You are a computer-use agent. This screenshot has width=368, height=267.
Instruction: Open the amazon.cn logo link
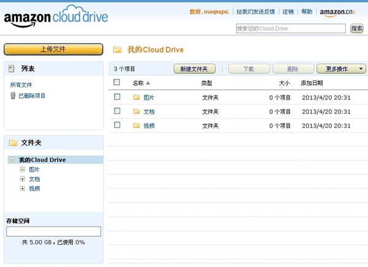tap(337, 12)
